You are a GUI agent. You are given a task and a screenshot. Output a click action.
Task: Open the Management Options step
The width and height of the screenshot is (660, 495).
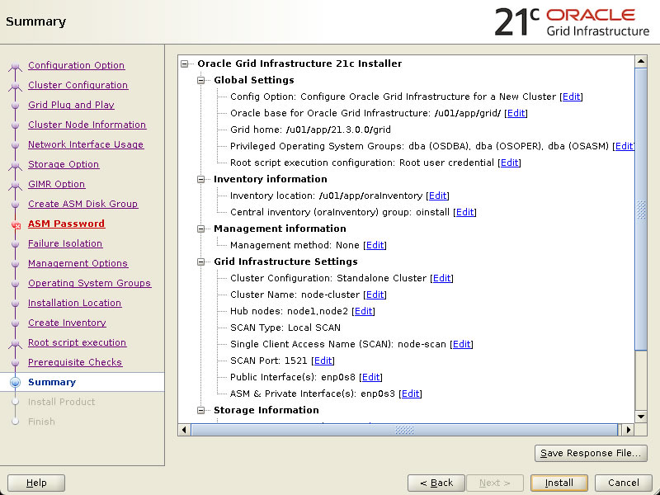coord(78,263)
